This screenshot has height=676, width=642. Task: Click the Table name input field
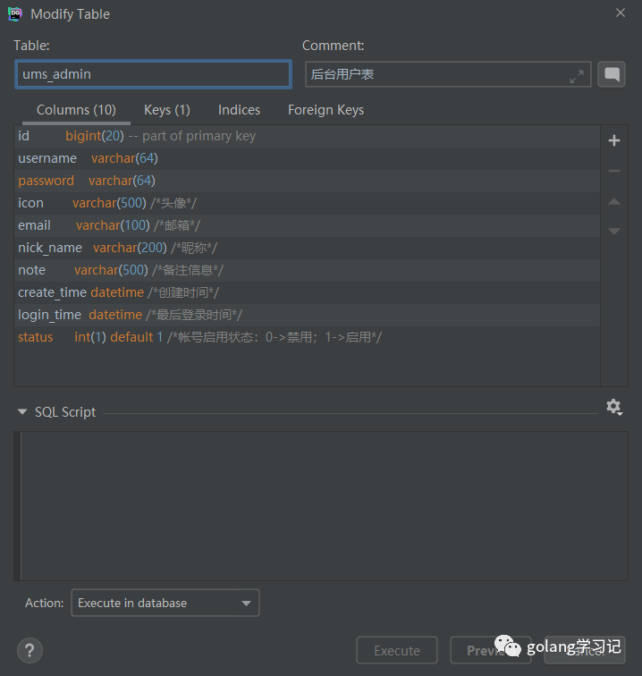coord(152,74)
